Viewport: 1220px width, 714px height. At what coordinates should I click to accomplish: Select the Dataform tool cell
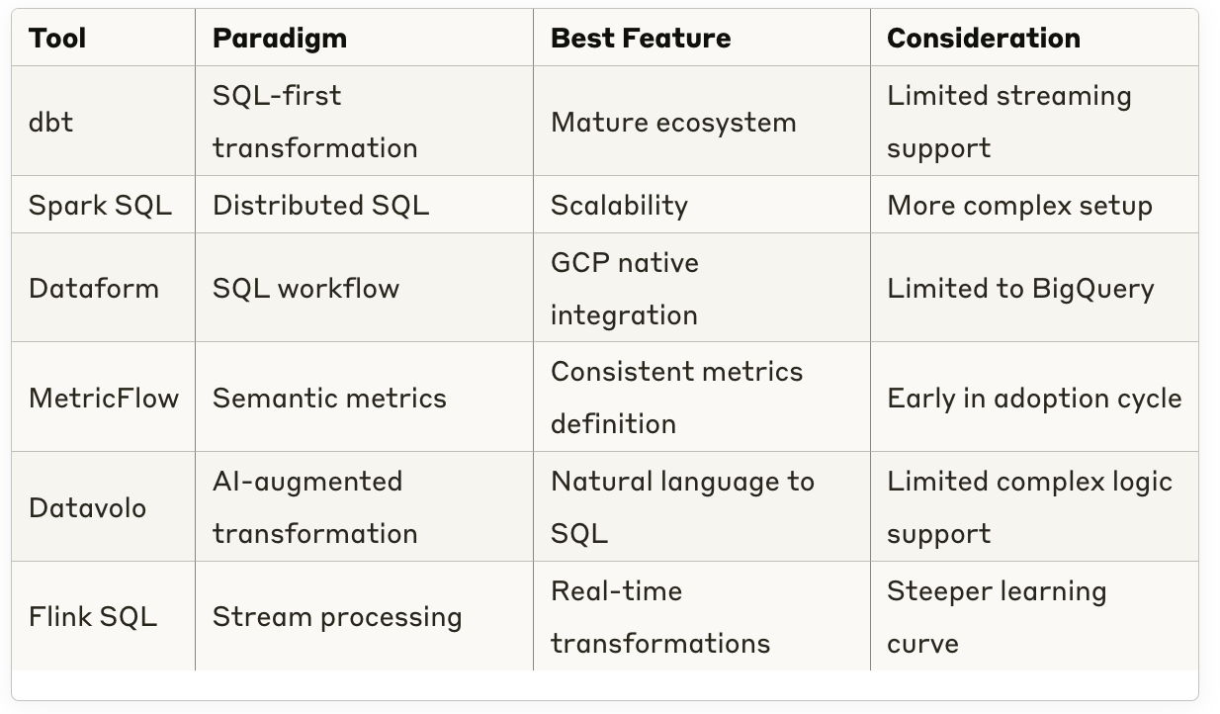94,288
